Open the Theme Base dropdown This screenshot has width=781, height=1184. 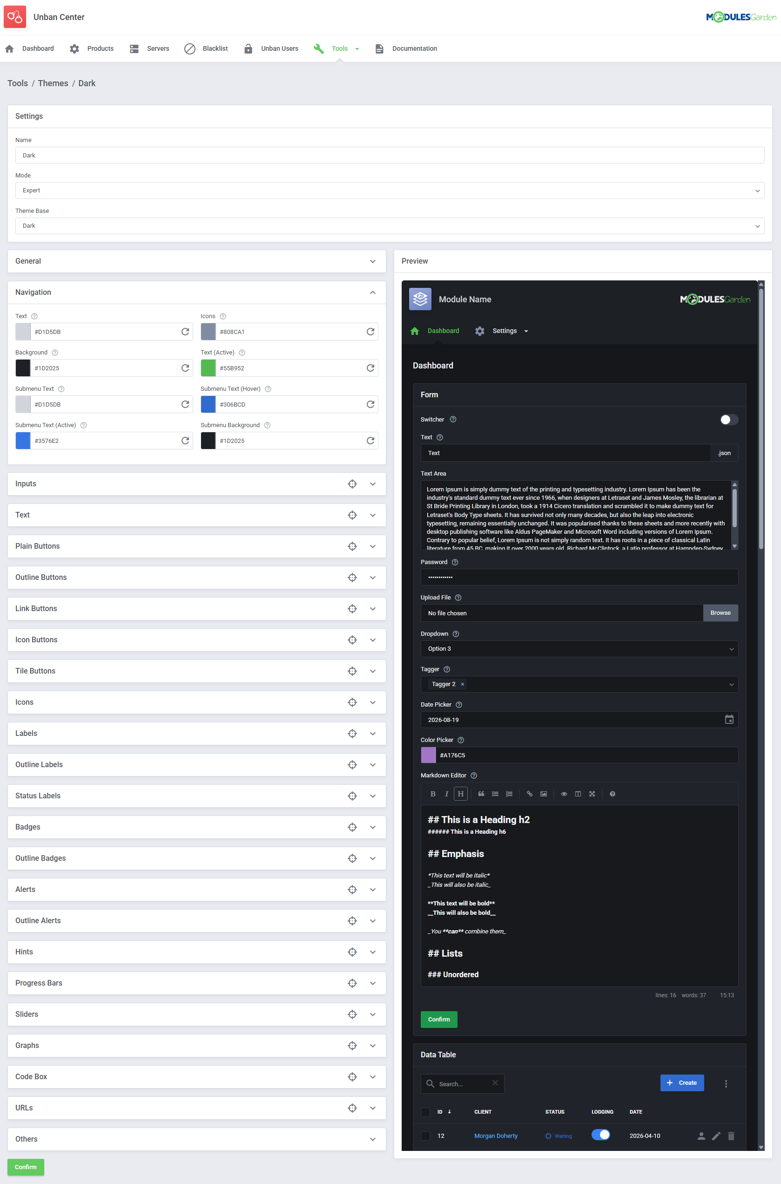390,226
